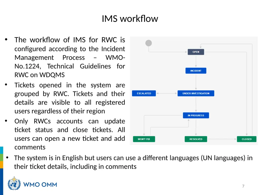Click the text 'No.1224, Technical Guidelines for'
The image size is (260, 195).
point(70,66)
